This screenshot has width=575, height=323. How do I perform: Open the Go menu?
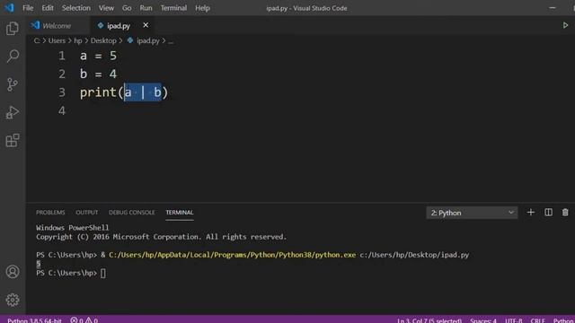pyautogui.click(x=127, y=8)
